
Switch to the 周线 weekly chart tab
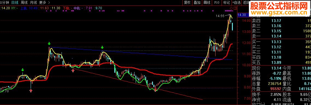(24, 2)
